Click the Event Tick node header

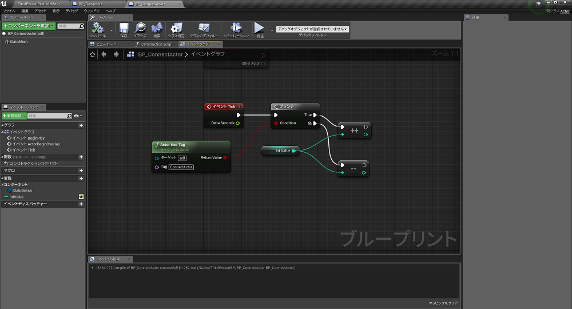click(x=224, y=106)
